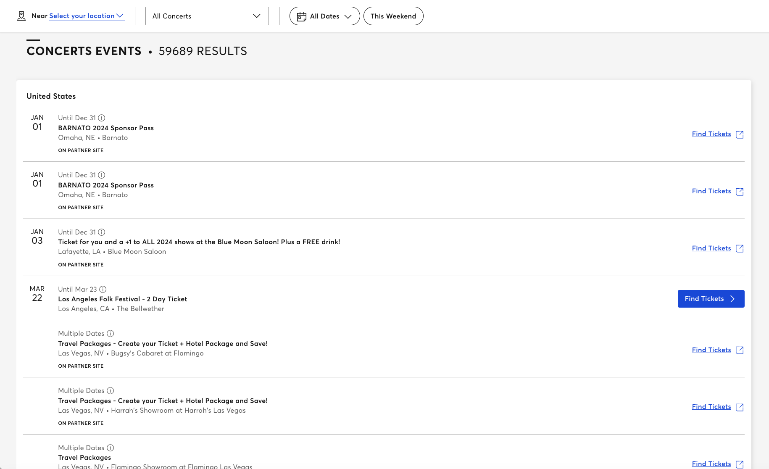Open 'Ticket for you and a +1' event title

[x=199, y=242]
